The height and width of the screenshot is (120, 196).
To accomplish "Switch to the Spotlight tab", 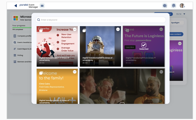I will click(x=175, y=23).
